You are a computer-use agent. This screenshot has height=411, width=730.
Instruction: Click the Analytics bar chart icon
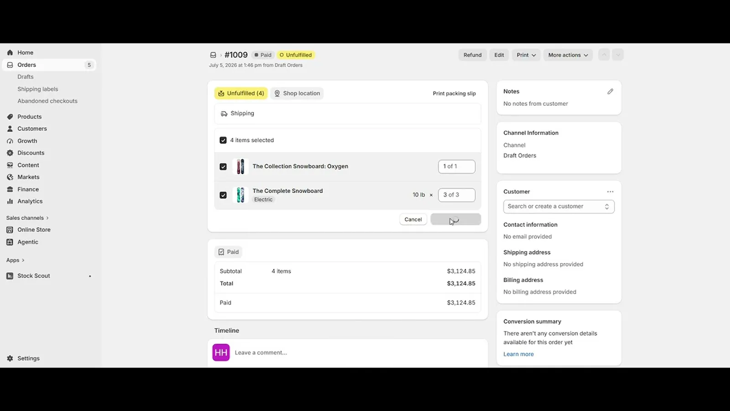click(x=10, y=201)
